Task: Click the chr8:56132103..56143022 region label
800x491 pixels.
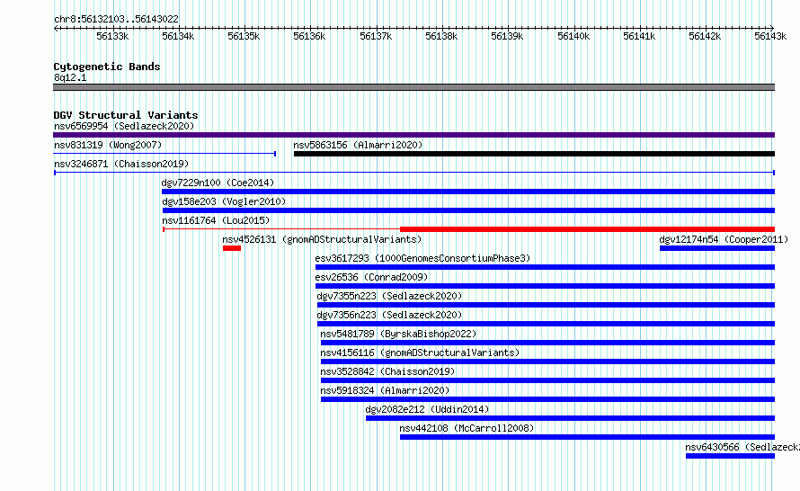Action: point(116,20)
